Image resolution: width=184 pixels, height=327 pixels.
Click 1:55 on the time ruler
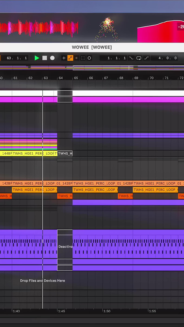pyautogui.click(x=152, y=311)
